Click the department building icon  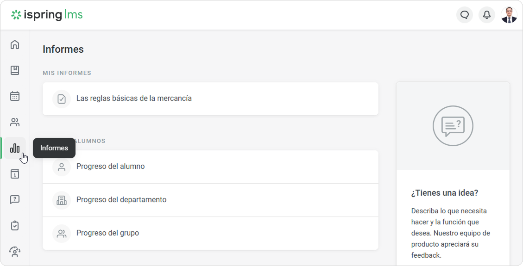62,200
